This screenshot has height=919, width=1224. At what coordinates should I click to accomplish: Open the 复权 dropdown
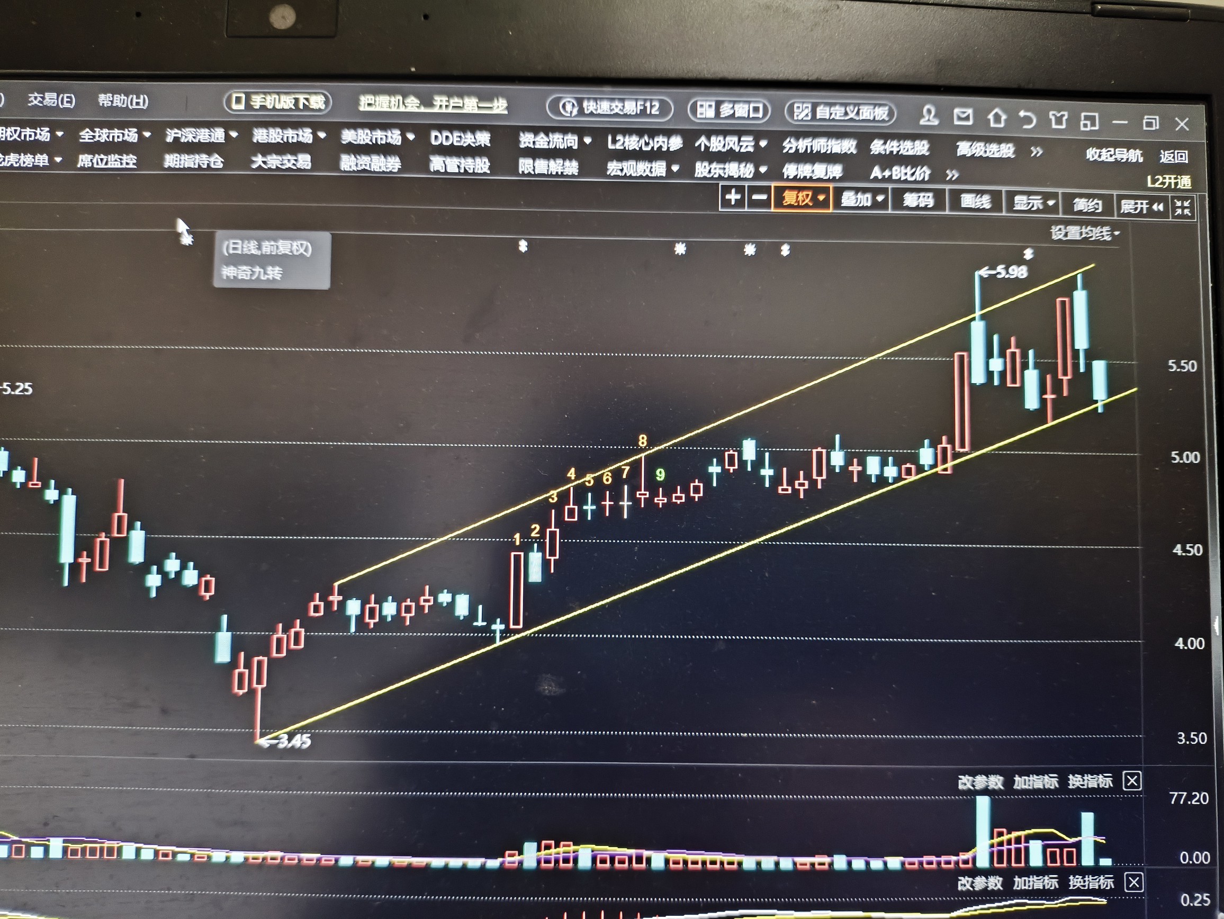[x=802, y=198]
